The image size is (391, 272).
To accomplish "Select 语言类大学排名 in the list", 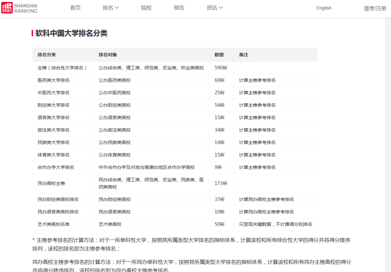I will 54,118.
